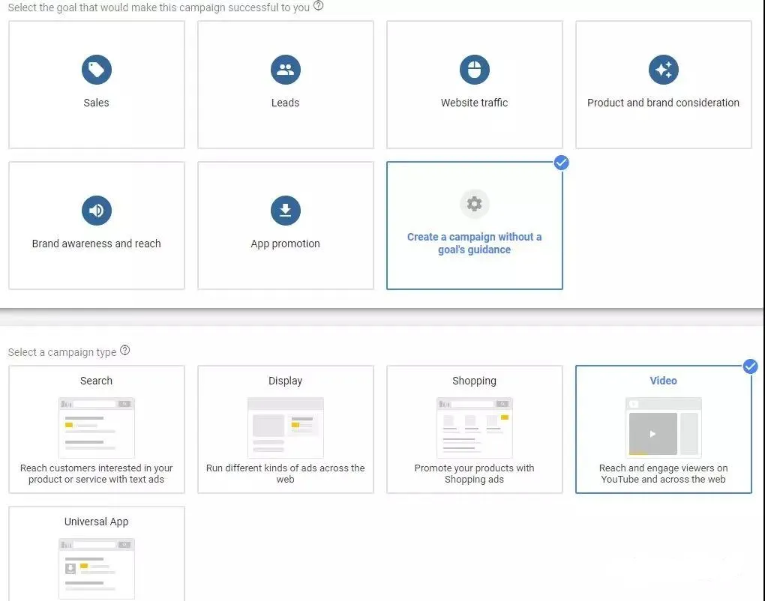Click the Product and brand consideration sparkle icon
This screenshot has width=765, height=601.
pyautogui.click(x=663, y=70)
